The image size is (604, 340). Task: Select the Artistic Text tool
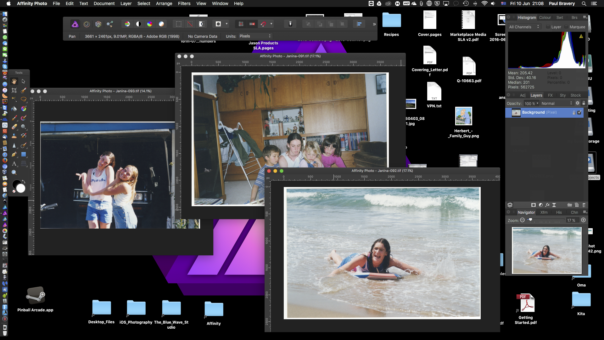pos(14,163)
